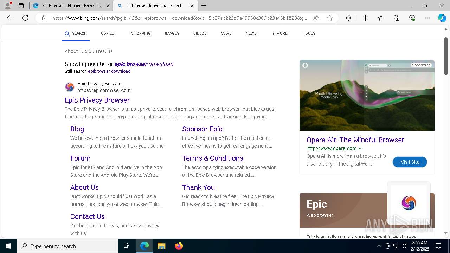Launch Firefox from the taskbar
Screen dimensions: 450x253
tap(179, 246)
